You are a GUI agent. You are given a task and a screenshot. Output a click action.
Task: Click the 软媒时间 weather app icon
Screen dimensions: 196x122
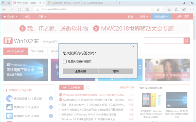pyautogui.click(x=9, y=107)
